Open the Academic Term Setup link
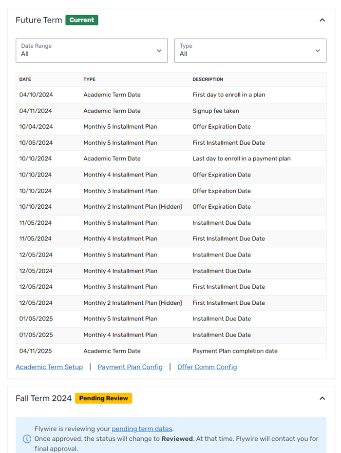The image size is (341, 453). click(49, 367)
